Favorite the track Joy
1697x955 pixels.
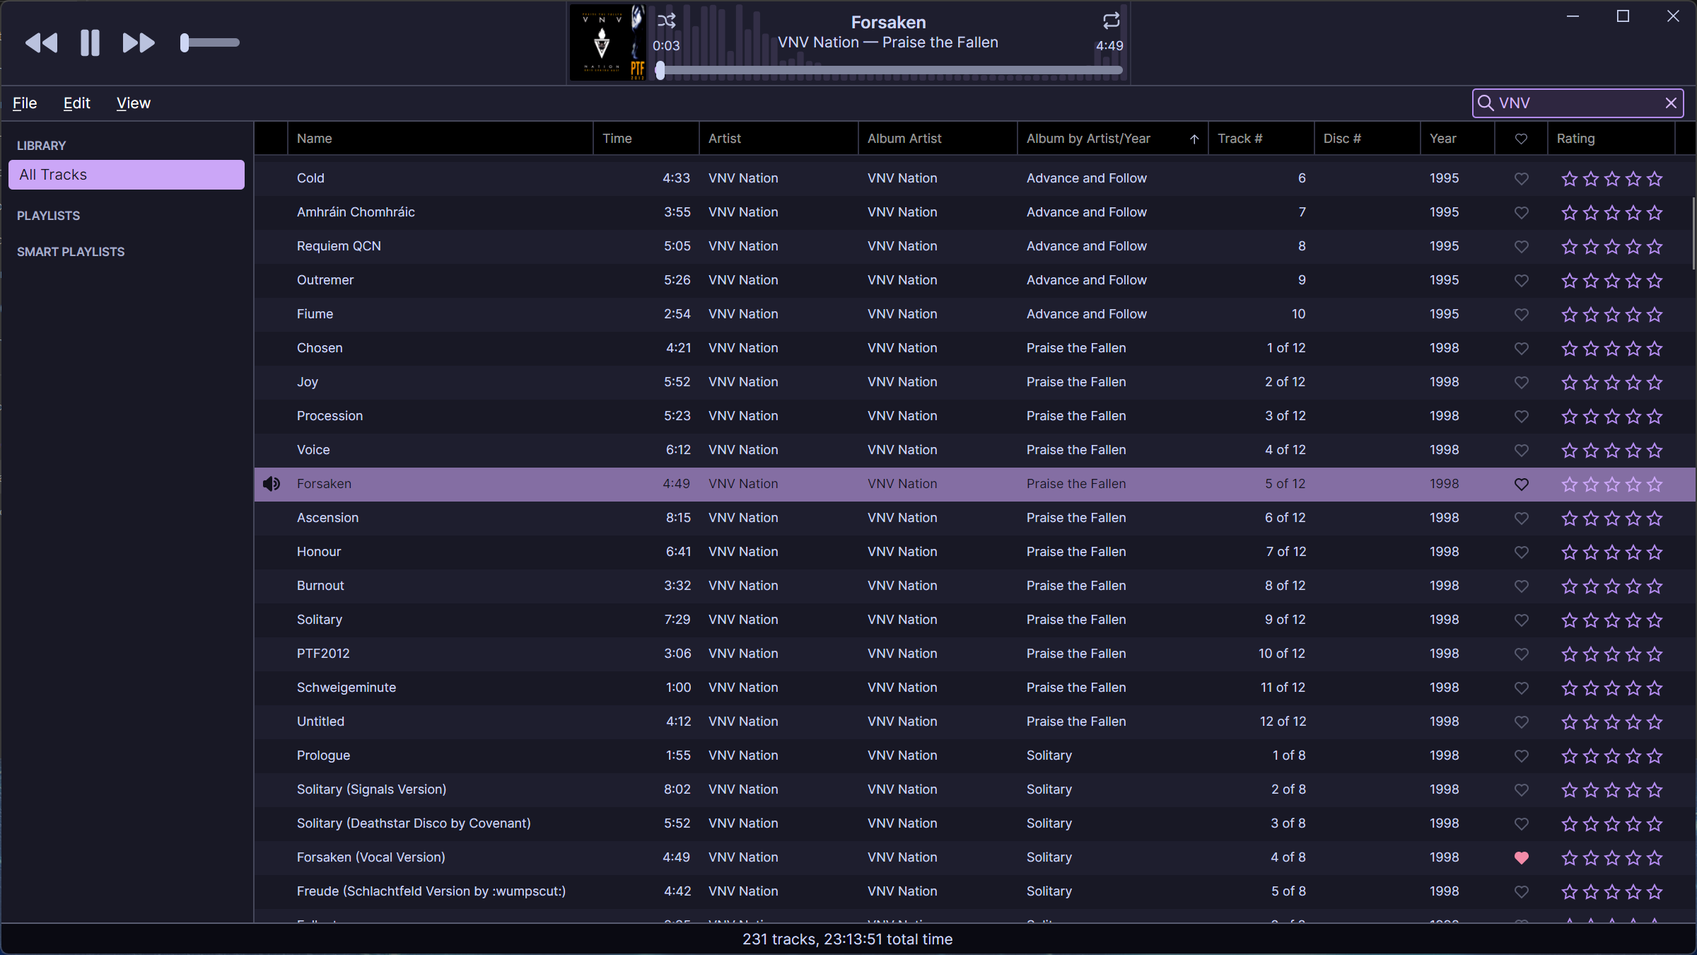[x=1522, y=383]
